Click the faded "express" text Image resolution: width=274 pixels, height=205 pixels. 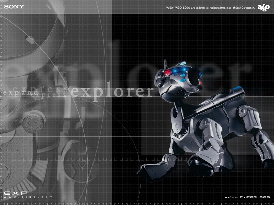(51, 90)
